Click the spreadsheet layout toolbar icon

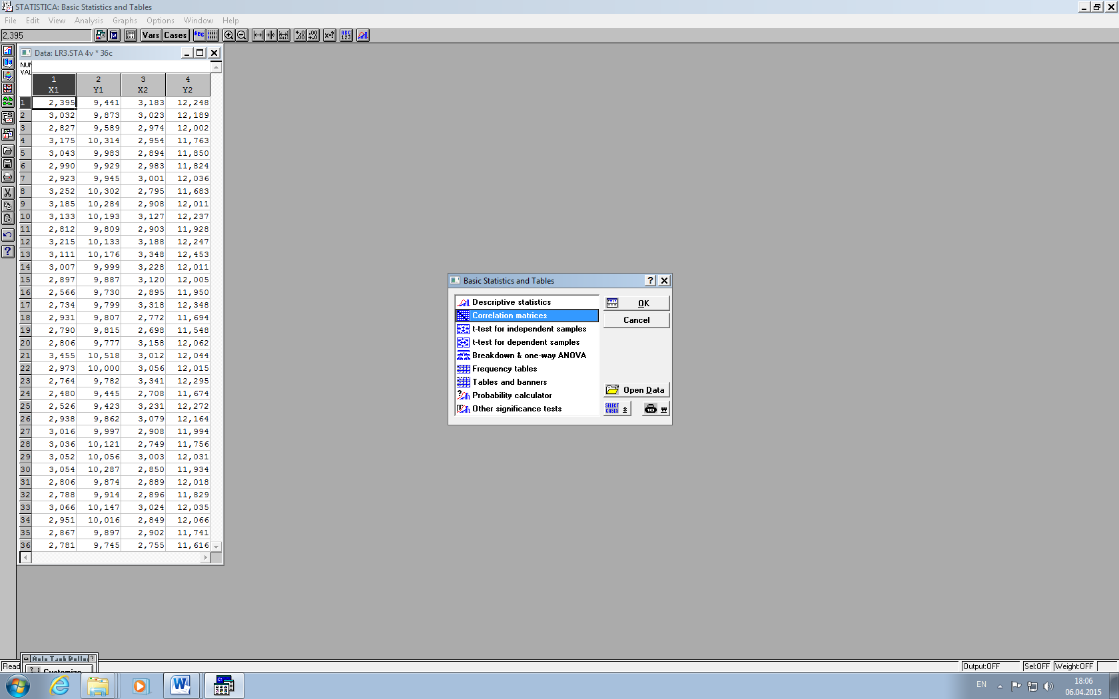click(x=131, y=35)
